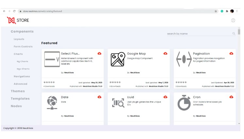
Task: Click 'Neutrinos Studio 7.2.2' text
Action: pyautogui.click(x=225, y=86)
